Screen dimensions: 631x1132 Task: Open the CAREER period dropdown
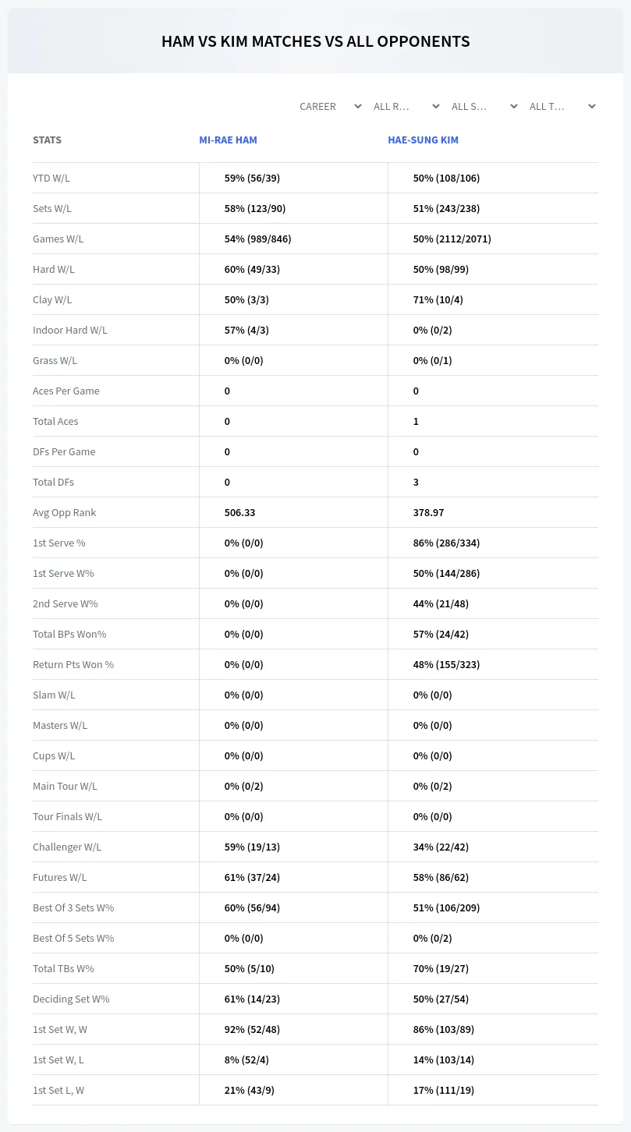pyautogui.click(x=329, y=106)
